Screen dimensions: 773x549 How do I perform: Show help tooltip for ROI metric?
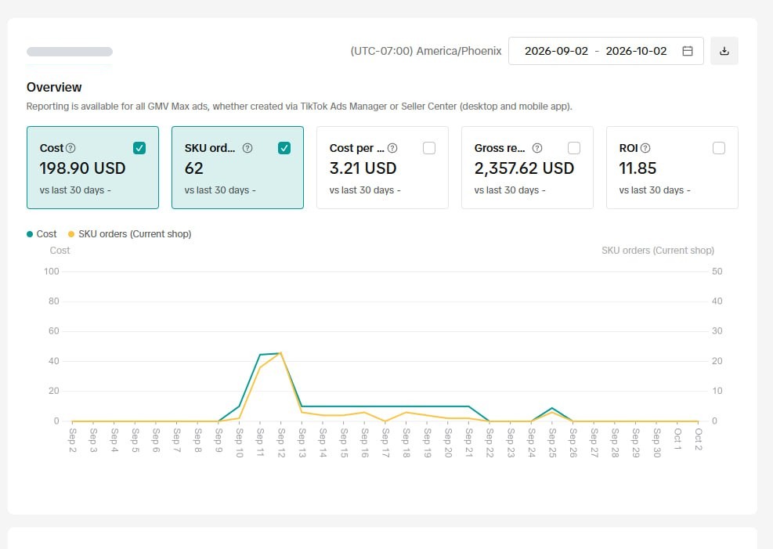pyautogui.click(x=645, y=148)
